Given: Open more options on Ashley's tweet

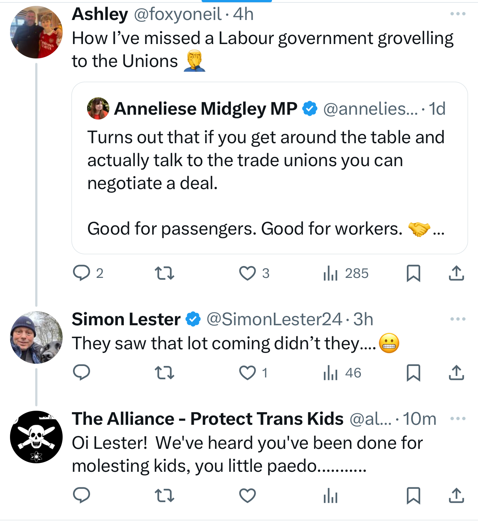Looking at the screenshot, I should coord(458,14).
